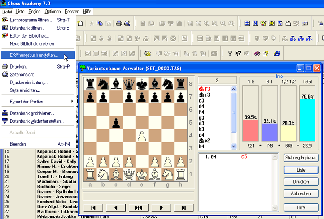
Task: Click the move list scroll up arrow
Action: coord(233,89)
